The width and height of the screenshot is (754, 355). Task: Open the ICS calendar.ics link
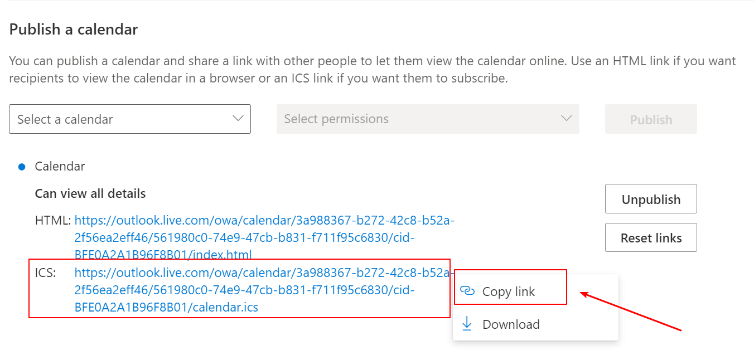[264, 290]
